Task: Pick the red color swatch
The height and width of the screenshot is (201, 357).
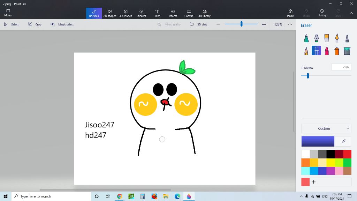Action: (x=347, y=154)
